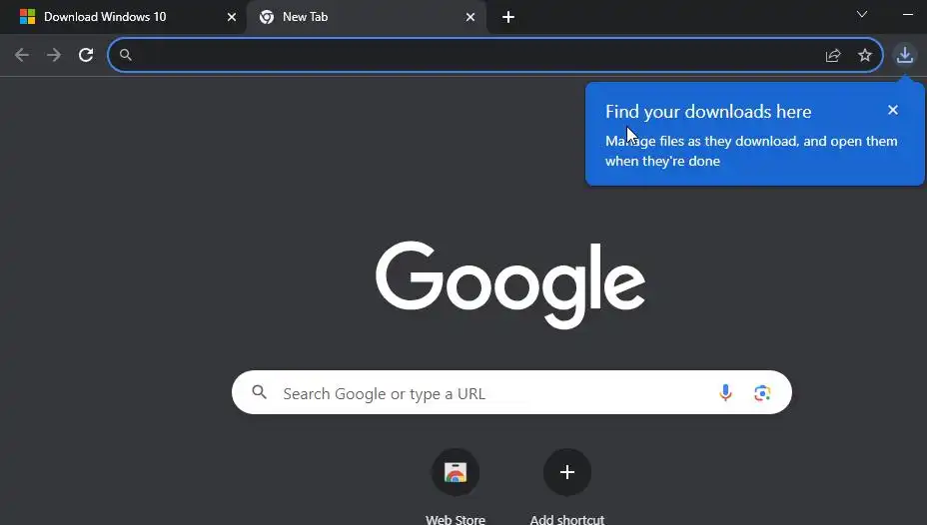Click the 'Web Store' label

pyautogui.click(x=456, y=519)
